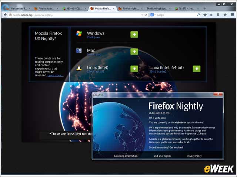The width and height of the screenshot is (237, 177).
Task: Download Linux (Intel) build via green arrow
Action: pyautogui.click(x=134, y=69)
